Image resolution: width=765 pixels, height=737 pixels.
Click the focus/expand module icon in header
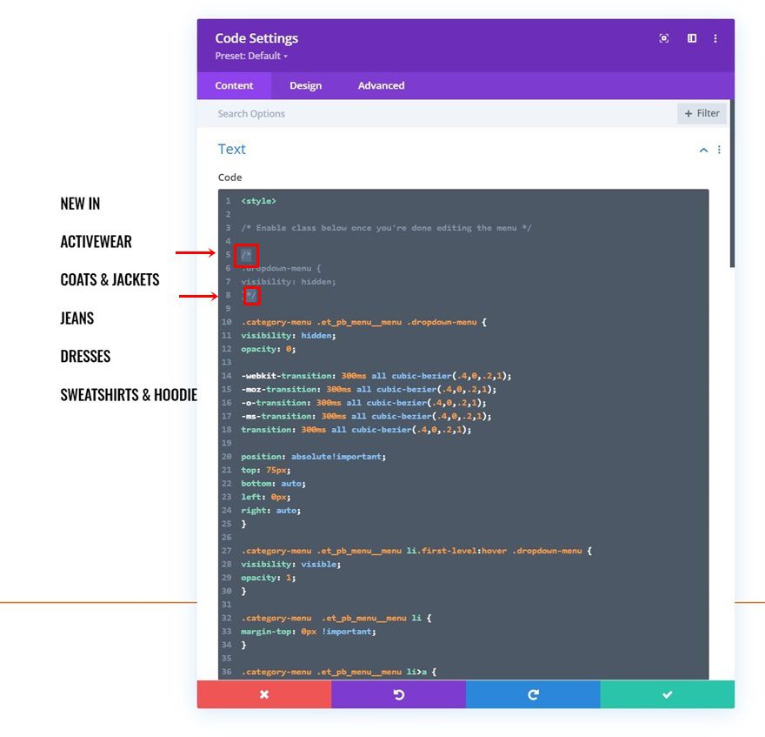click(x=663, y=37)
